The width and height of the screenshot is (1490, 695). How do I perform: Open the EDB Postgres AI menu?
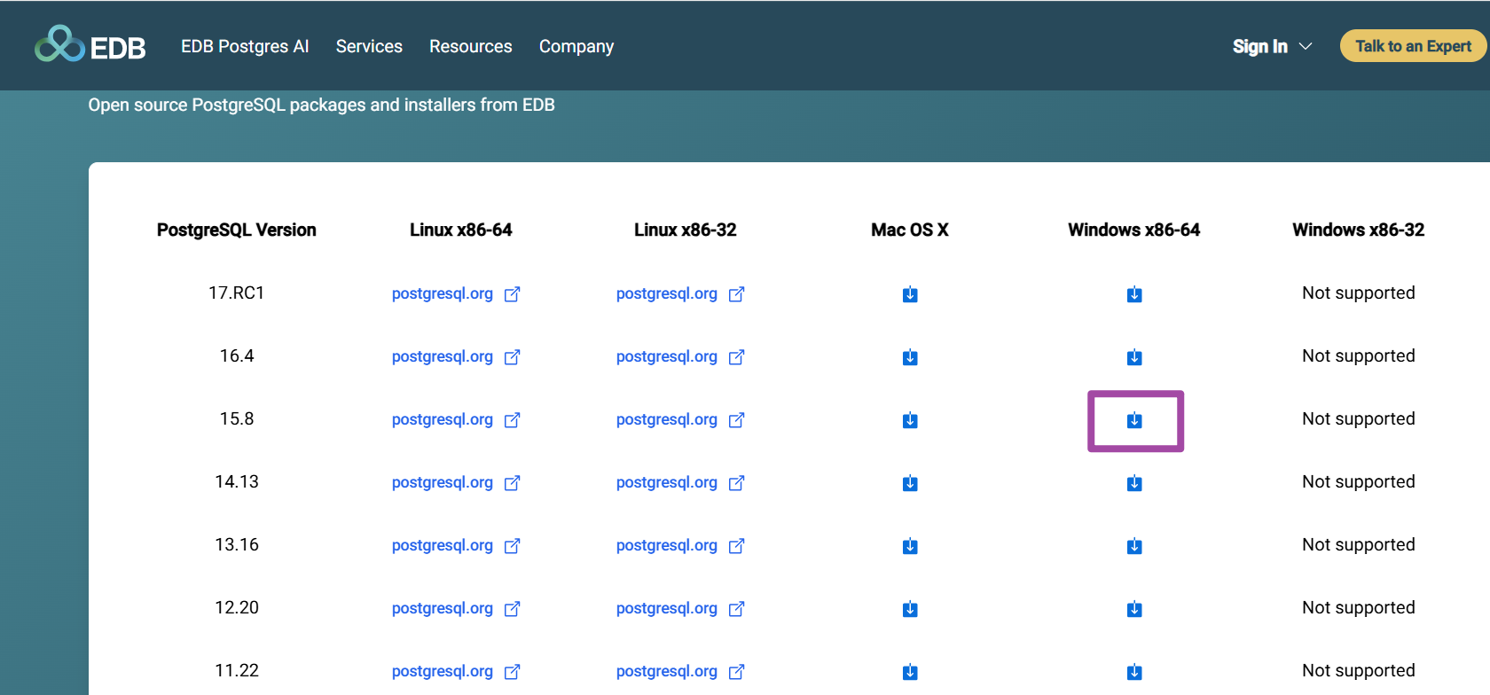click(x=245, y=46)
